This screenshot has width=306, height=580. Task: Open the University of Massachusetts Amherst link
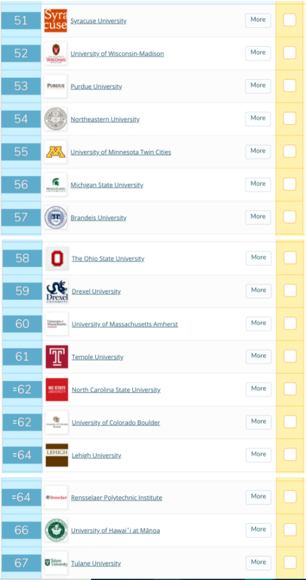[x=125, y=324]
